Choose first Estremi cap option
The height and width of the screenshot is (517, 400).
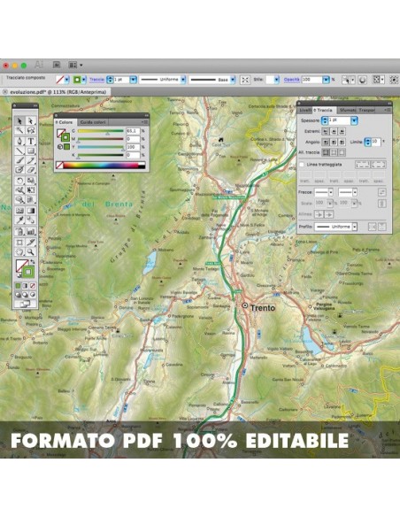[x=326, y=131]
